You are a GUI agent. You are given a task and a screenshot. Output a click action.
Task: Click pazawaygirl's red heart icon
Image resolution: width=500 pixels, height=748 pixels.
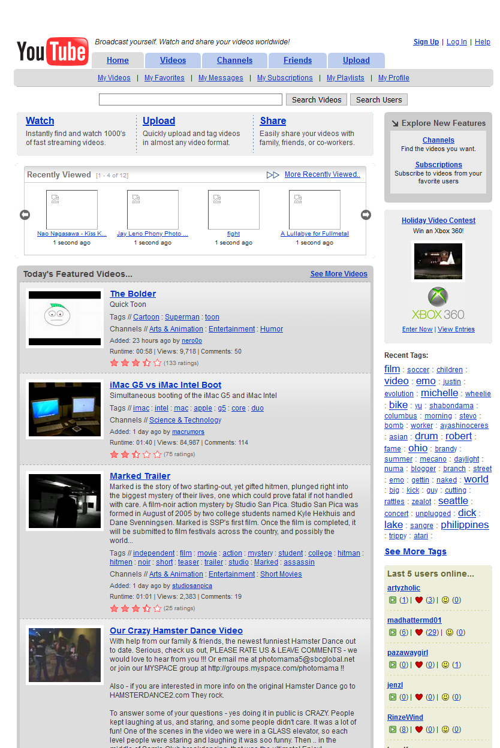[419, 665]
